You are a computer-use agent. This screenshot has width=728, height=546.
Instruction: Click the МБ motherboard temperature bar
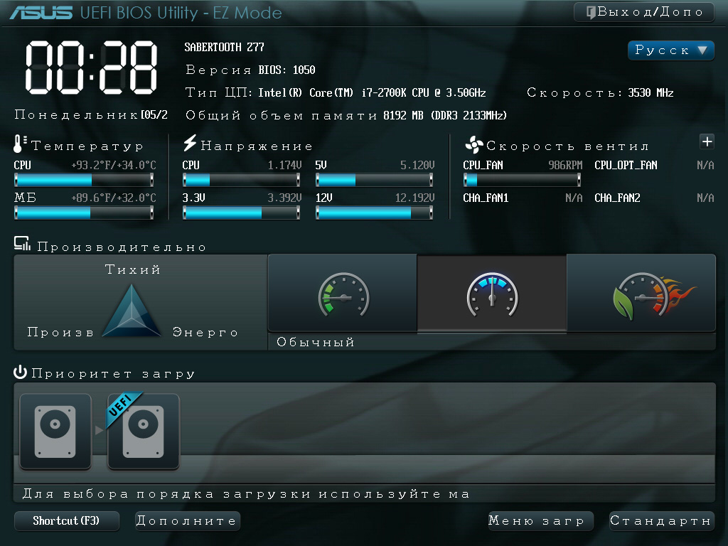tap(84, 213)
